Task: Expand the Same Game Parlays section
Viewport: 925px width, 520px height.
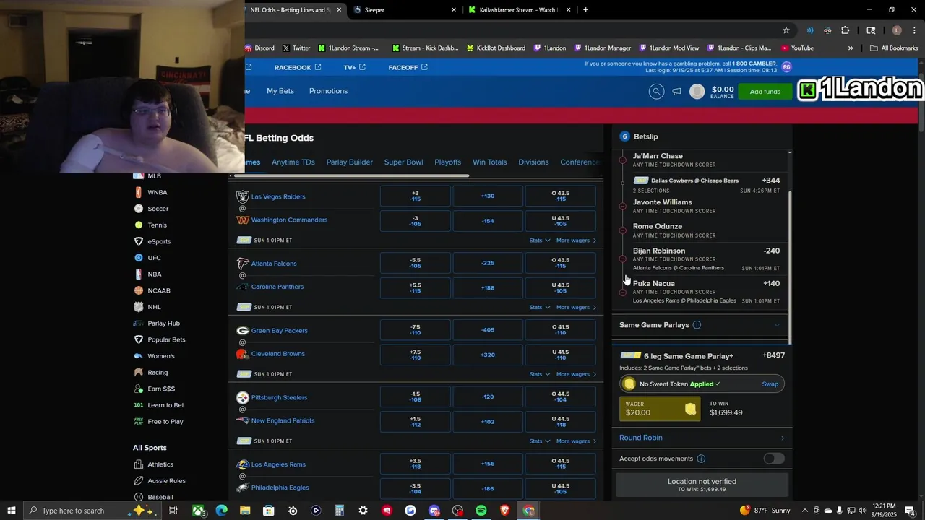Action: tap(777, 325)
